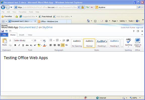This screenshot has height=100, width=145.
Task: Run Spelling check
Action: (128, 42)
